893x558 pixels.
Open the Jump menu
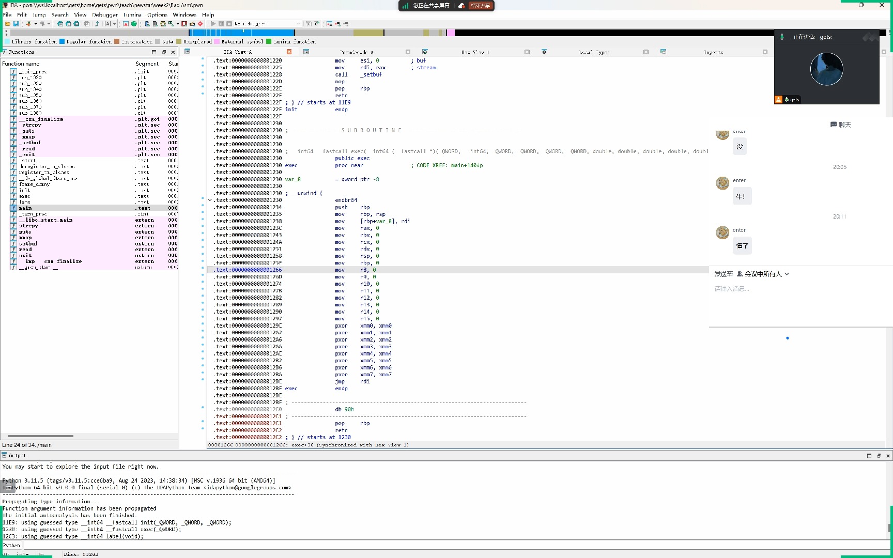point(39,14)
